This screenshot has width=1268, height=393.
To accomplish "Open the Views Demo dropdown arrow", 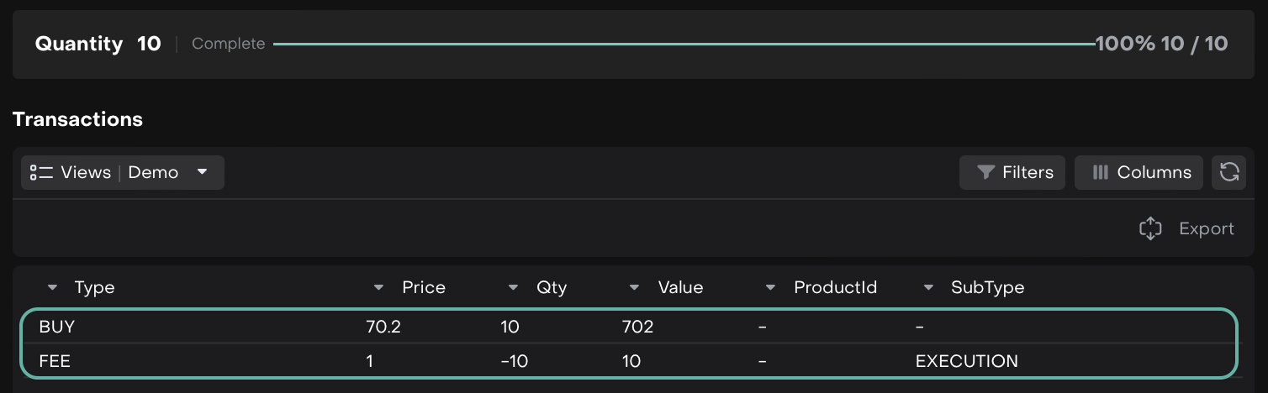I will [202, 172].
